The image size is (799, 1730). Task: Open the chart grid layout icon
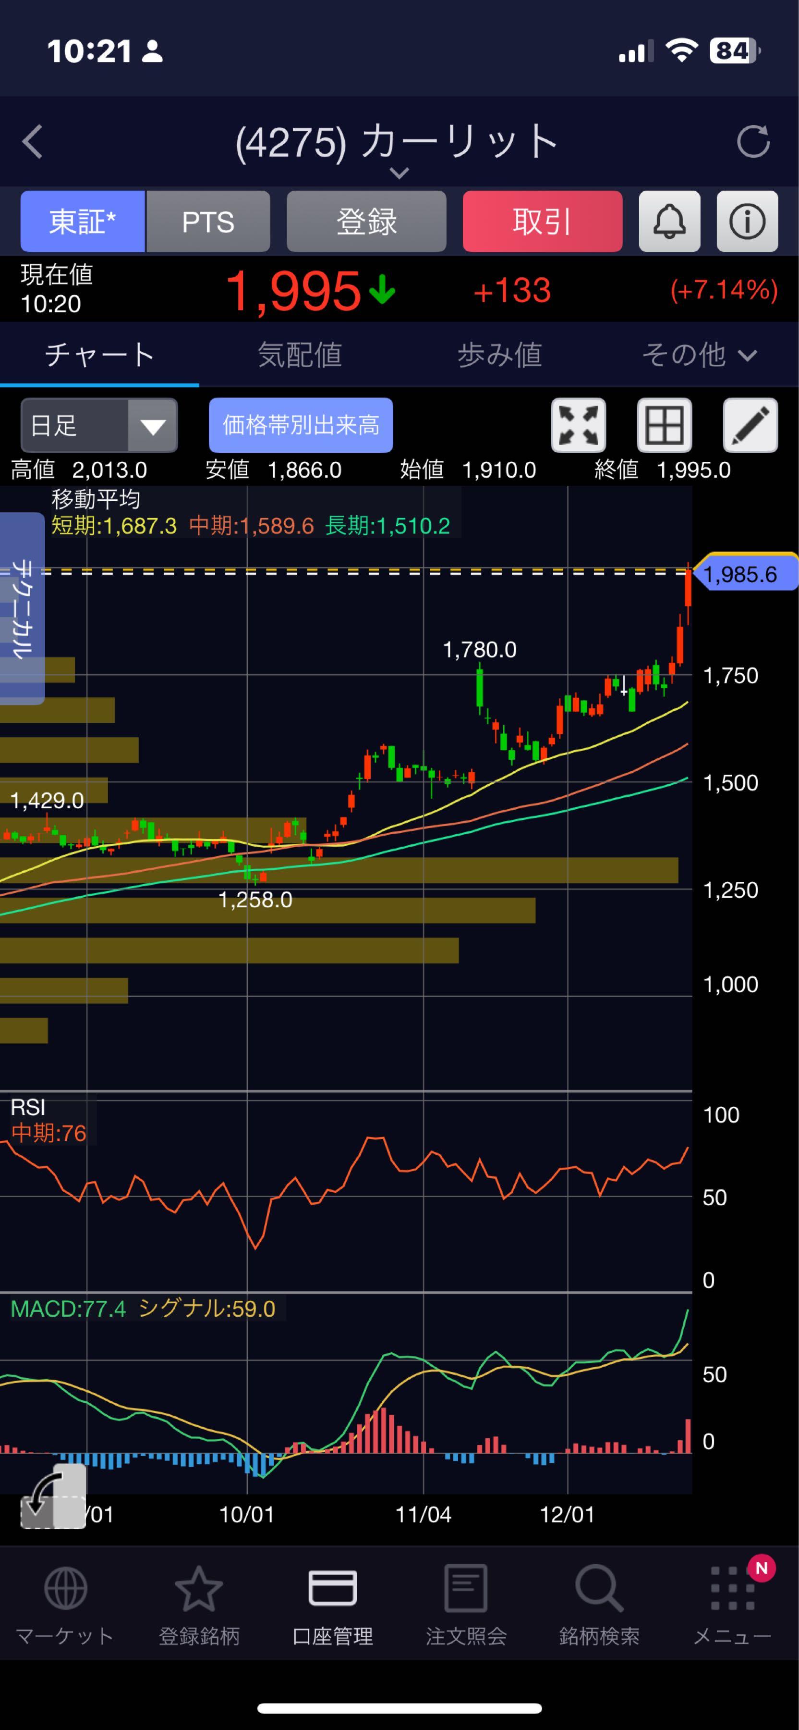664,426
